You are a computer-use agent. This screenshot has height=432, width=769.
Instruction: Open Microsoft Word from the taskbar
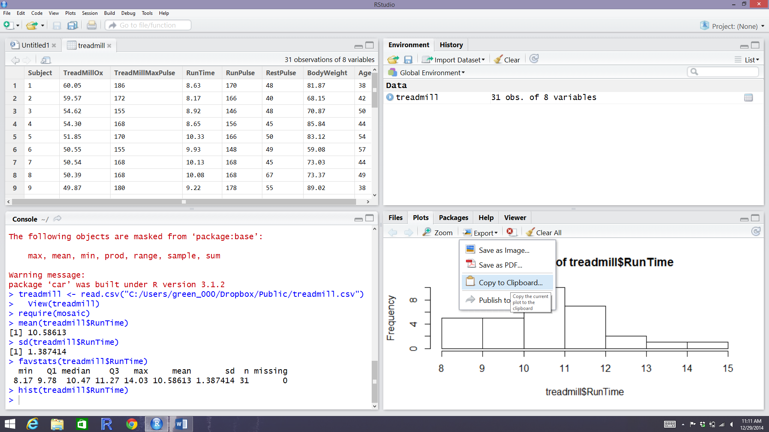coord(181,424)
